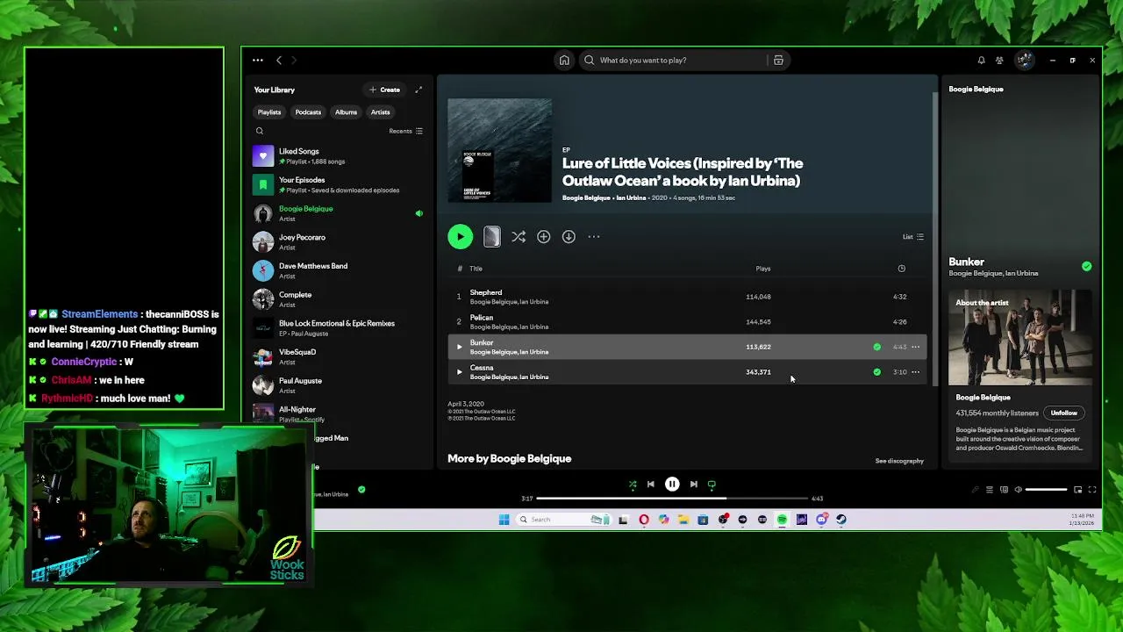Screen dimensions: 1123x632
Task: Skip to the previous track
Action: click(x=651, y=485)
